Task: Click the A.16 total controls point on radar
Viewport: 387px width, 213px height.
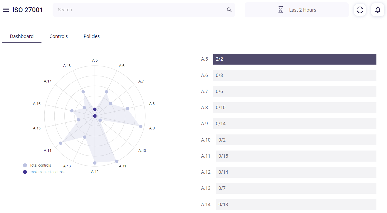Action: click(72, 111)
